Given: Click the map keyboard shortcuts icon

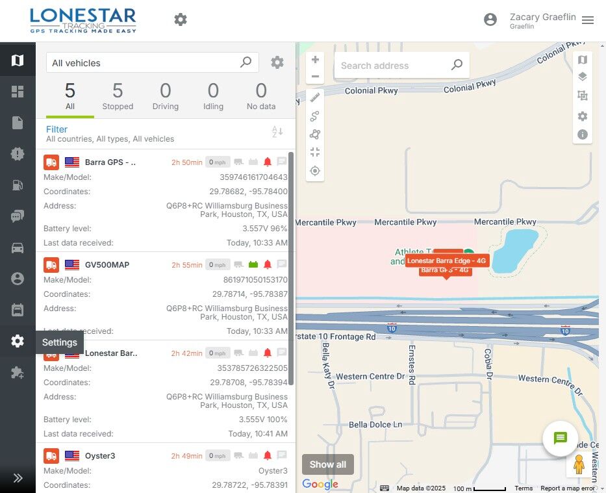Looking at the screenshot, I should (x=385, y=488).
